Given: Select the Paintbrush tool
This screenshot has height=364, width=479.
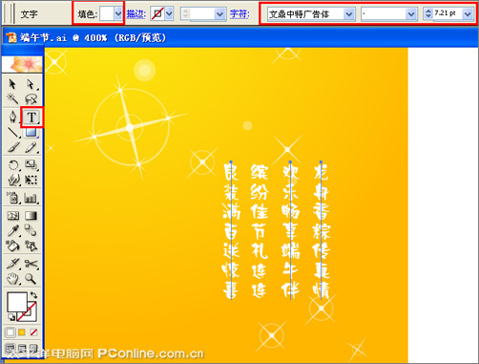Looking at the screenshot, I should point(12,148).
